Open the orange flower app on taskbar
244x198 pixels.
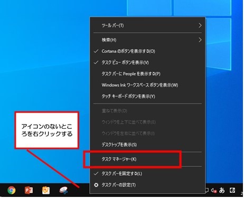point(46,190)
